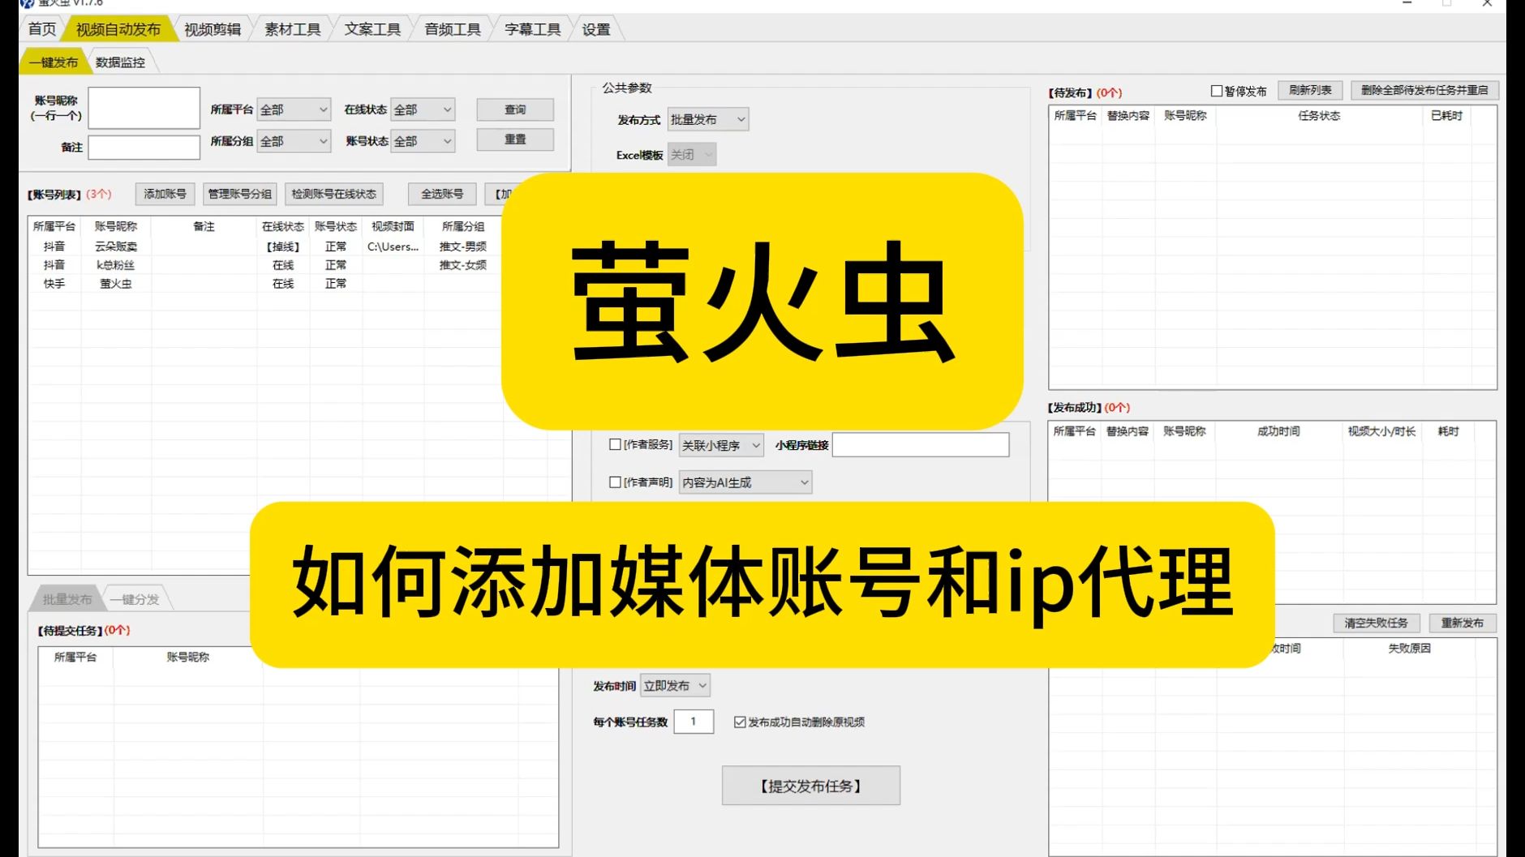Open the 关联小程序 dropdown
The image size is (1525, 857).
tap(721, 445)
